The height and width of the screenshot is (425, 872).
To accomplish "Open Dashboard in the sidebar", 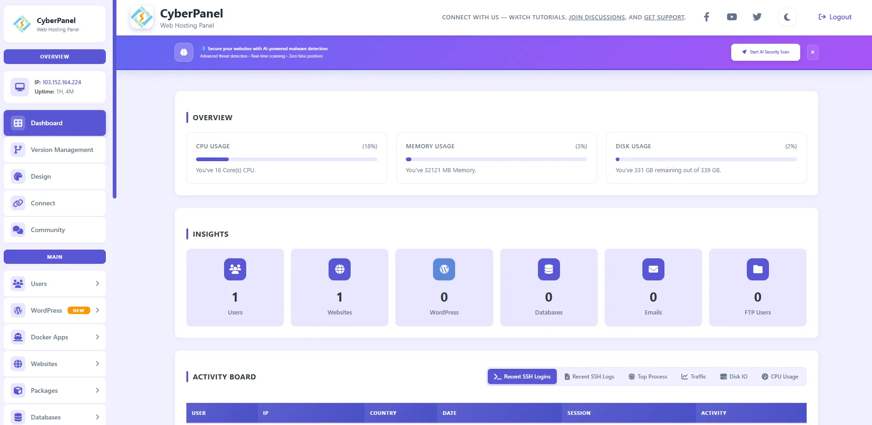I will (55, 123).
